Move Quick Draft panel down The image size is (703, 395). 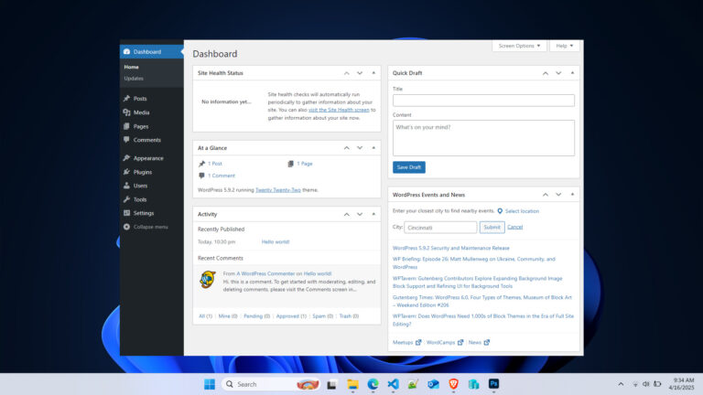(x=558, y=73)
